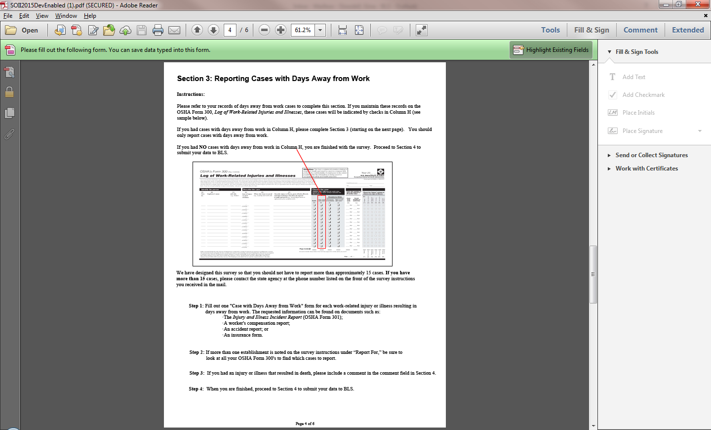Toggle Highlight Existing Fields
The height and width of the screenshot is (430, 711).
tap(551, 50)
